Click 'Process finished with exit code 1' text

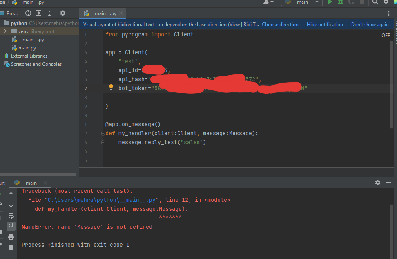(76, 245)
